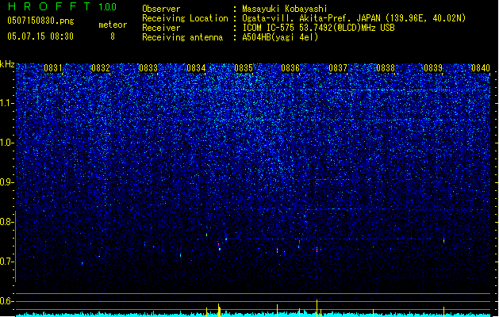Screen dimensions: 499x317
Task: Click the 1.1 kHz axis label
Action: [x=7, y=103]
